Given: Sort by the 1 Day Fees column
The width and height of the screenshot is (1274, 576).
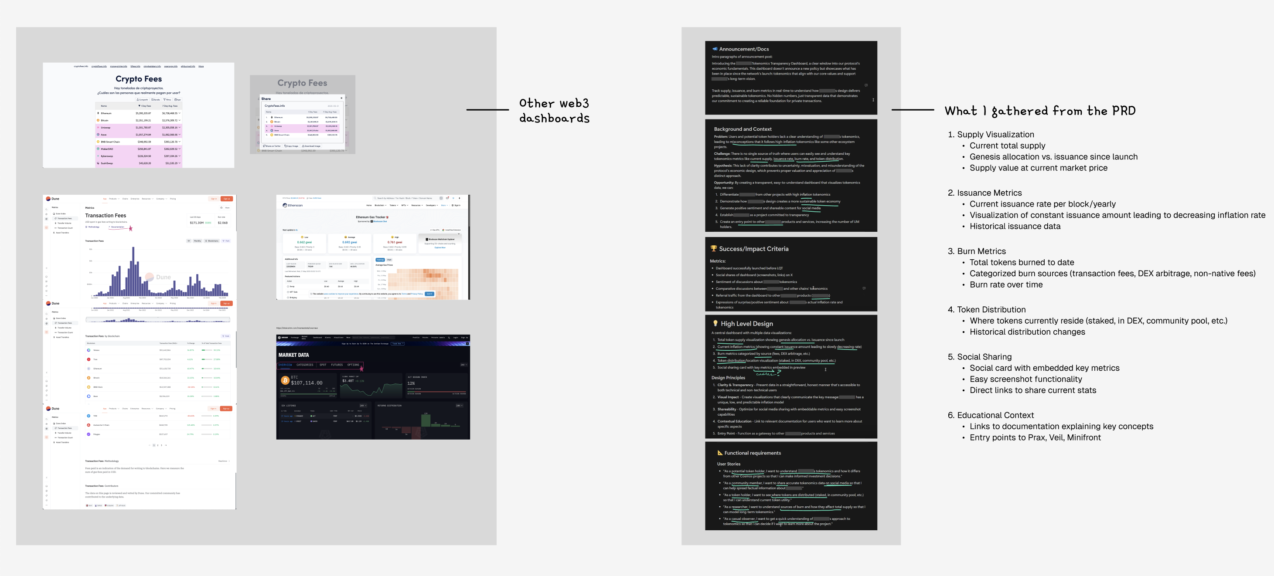Looking at the screenshot, I should tap(145, 106).
